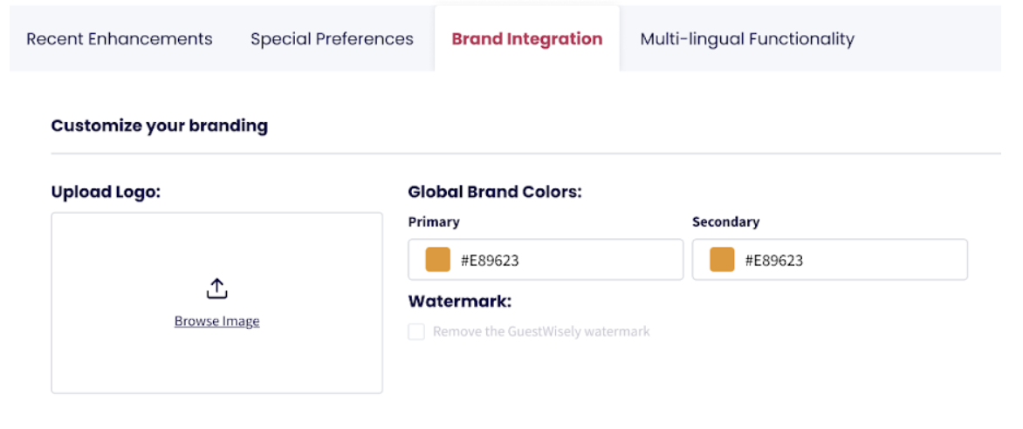The image size is (1023, 429).
Task: Open the Secondary color swatch
Action: click(722, 260)
